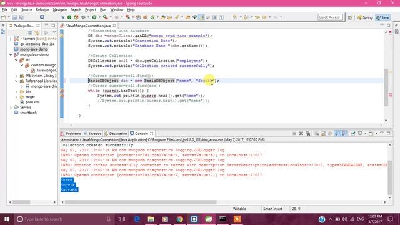This screenshot has height=225, width=400.
Task: Click the Open Type folder icon
Action: [162, 17]
